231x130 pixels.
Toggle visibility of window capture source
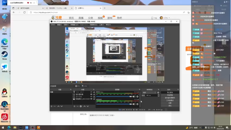click(x=91, y=96)
